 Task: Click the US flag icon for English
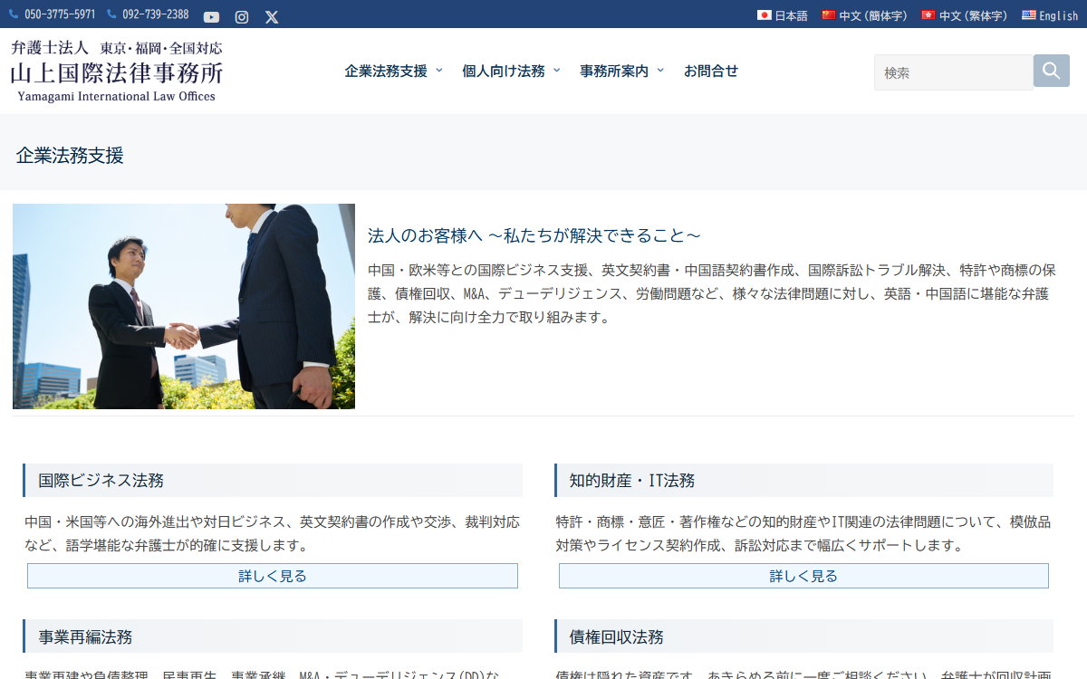tap(1029, 15)
